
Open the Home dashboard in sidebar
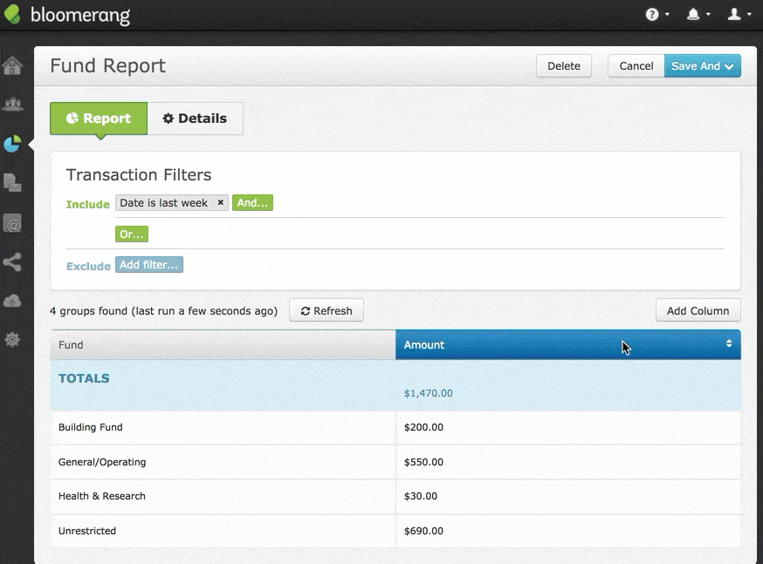(12, 66)
